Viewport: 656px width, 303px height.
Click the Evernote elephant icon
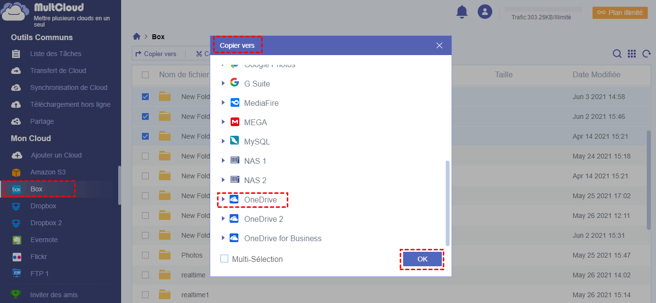[16, 240]
